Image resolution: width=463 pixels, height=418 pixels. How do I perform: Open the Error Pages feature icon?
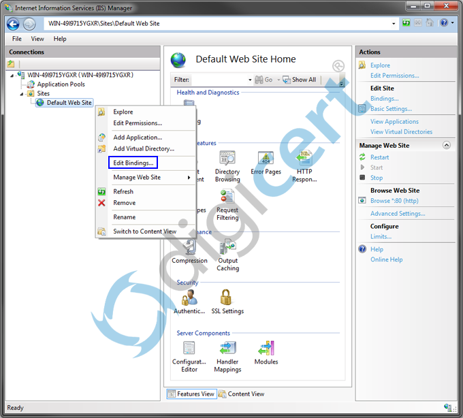266,158
